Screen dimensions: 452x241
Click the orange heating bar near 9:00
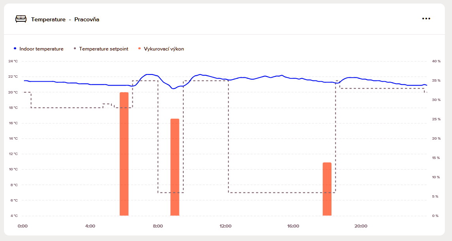[175, 167]
